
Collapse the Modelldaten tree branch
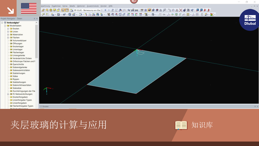[x=5, y=26]
